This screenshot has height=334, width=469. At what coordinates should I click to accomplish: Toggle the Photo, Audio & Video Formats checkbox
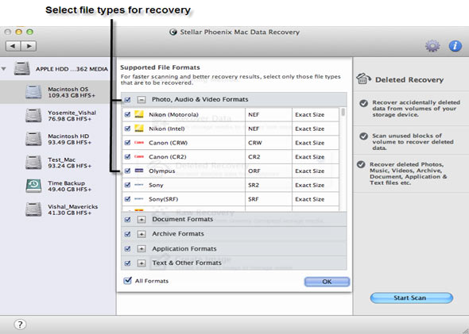pyautogui.click(x=127, y=99)
